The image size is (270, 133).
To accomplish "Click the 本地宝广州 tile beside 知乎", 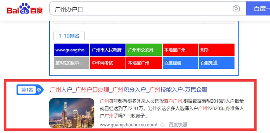I will click(180, 50).
